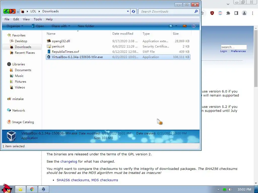The image size is (258, 193).
Task: Click Open in the Explorer toolbar
Action: [x=38, y=26]
